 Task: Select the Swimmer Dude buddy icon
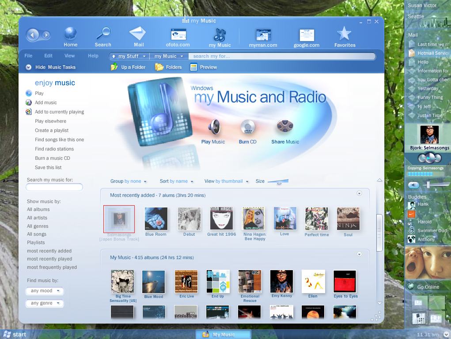coord(411,230)
